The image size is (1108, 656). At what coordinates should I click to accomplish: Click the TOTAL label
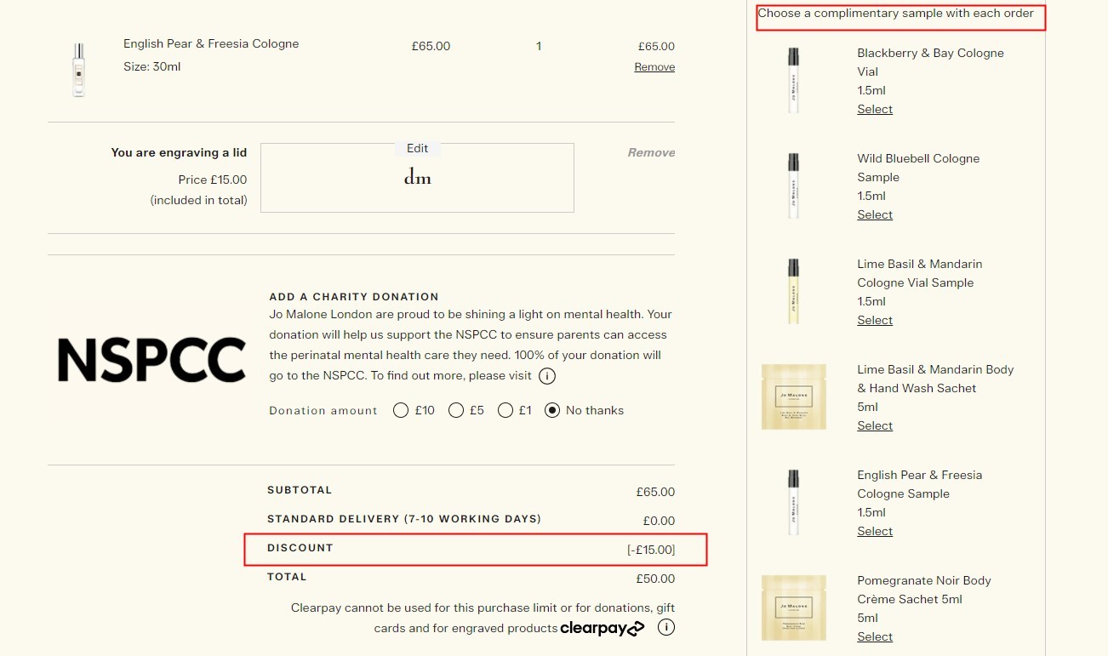click(287, 577)
